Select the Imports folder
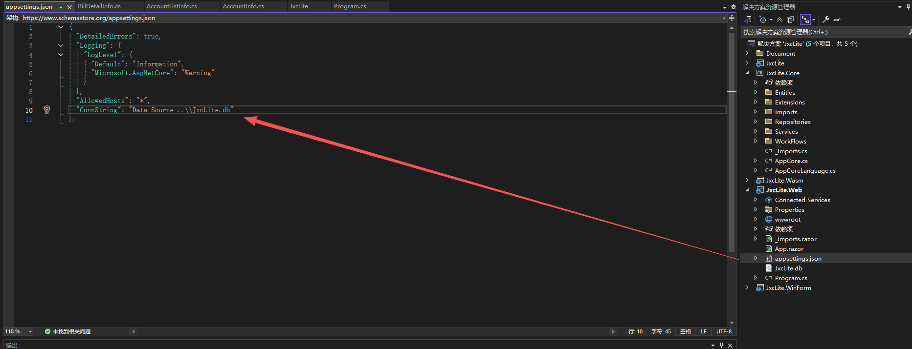The height and width of the screenshot is (349, 912). 786,112
